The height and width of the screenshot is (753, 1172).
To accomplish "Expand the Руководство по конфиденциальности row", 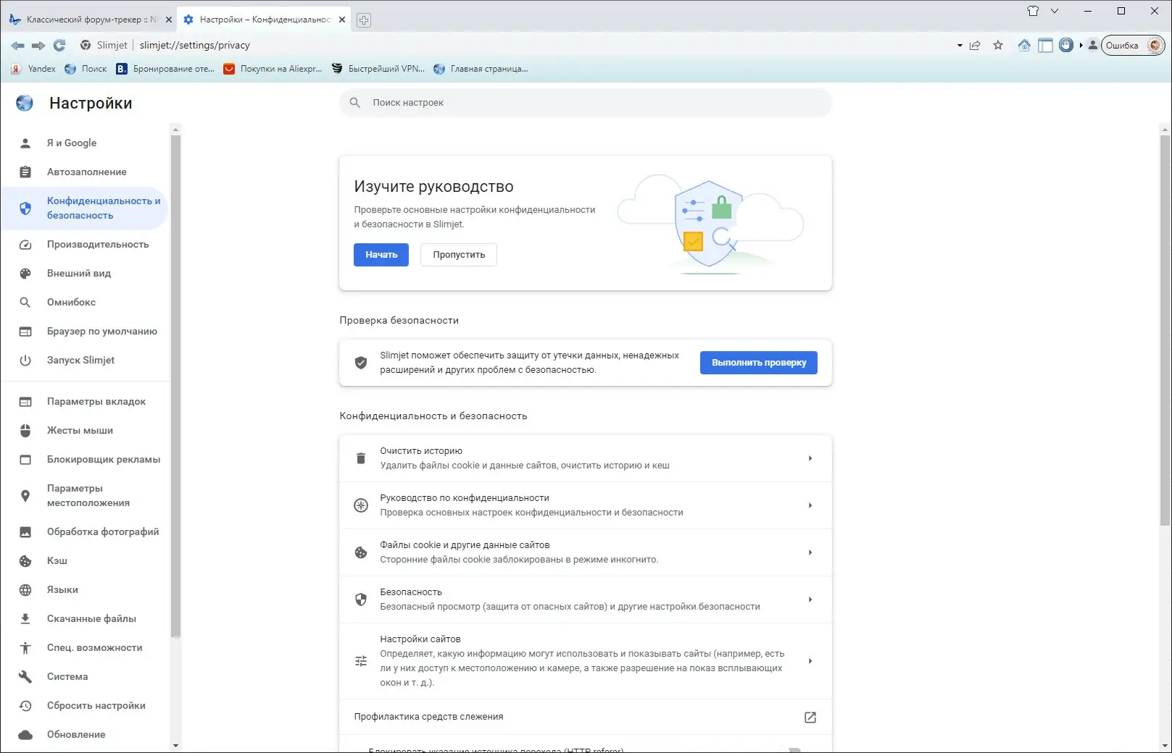I will [585, 505].
